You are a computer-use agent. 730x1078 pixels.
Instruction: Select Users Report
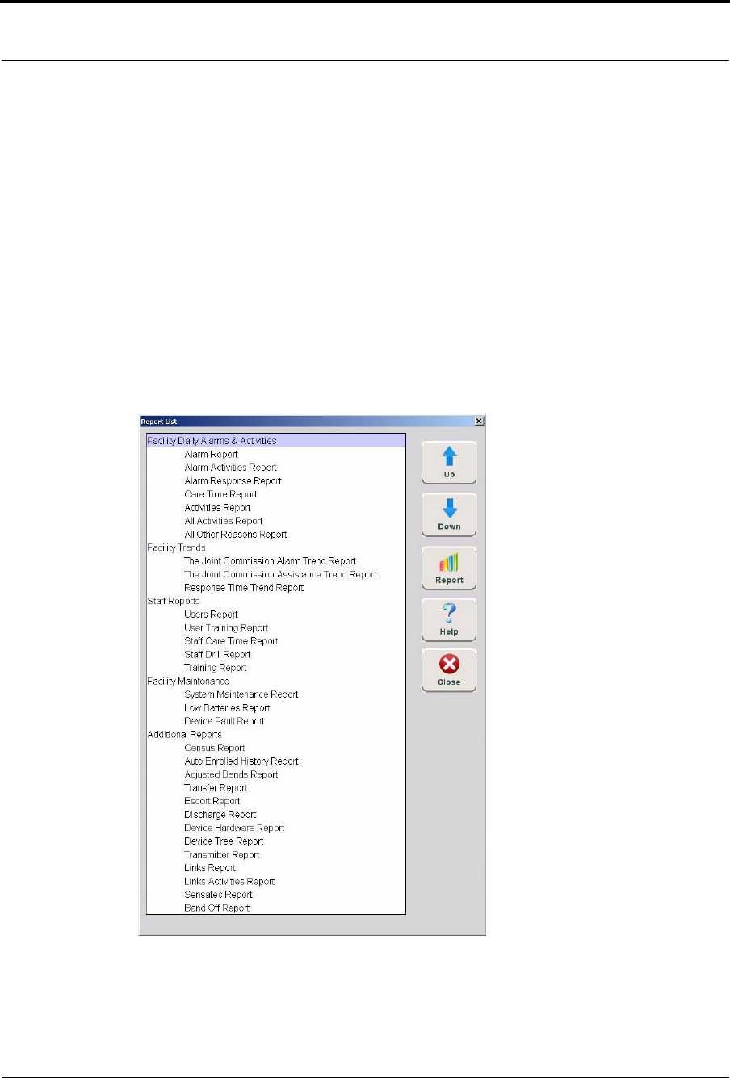pyautogui.click(x=211, y=615)
